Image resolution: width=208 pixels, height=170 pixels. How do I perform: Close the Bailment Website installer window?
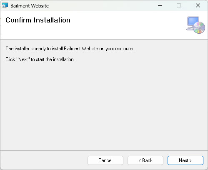pyautogui.click(x=198, y=6)
